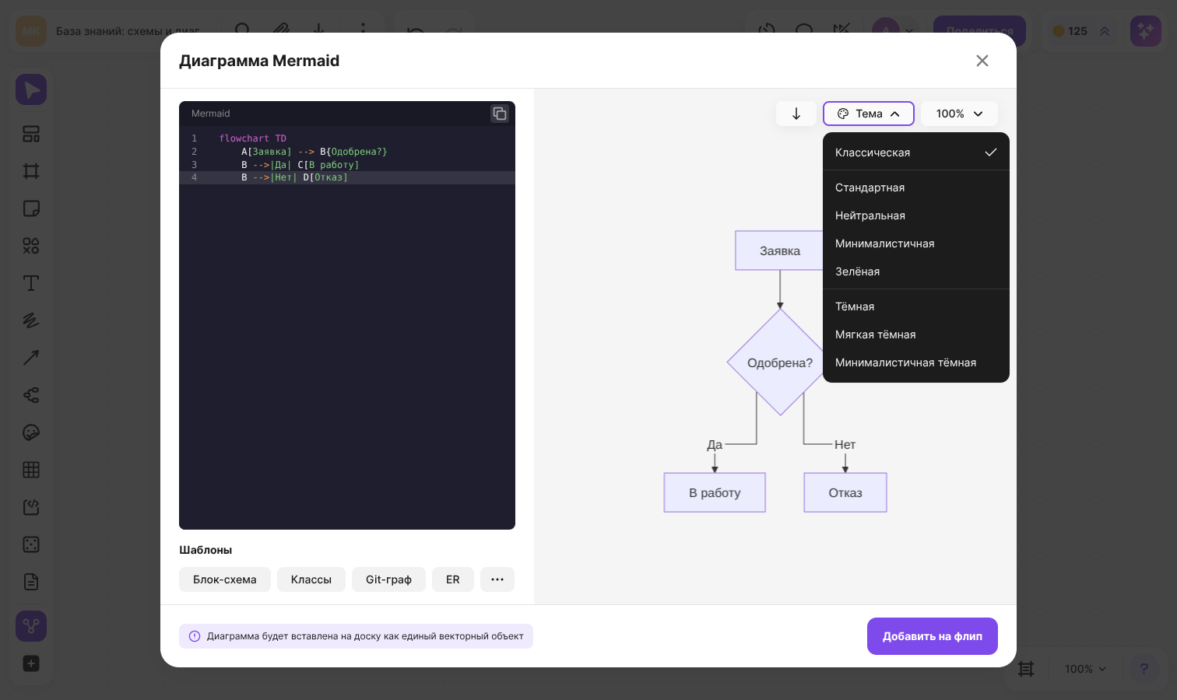Open the board zoom 100% dropdown at bottom
Image resolution: width=1177 pixels, height=700 pixels.
[1085, 669]
